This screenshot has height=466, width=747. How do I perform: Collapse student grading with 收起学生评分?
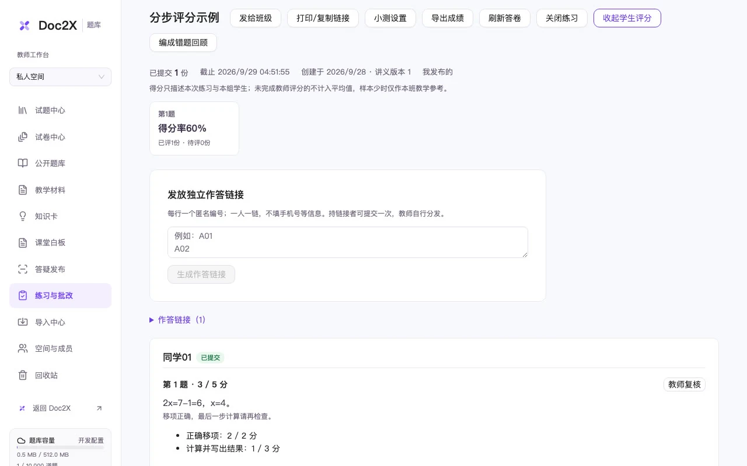tap(627, 18)
